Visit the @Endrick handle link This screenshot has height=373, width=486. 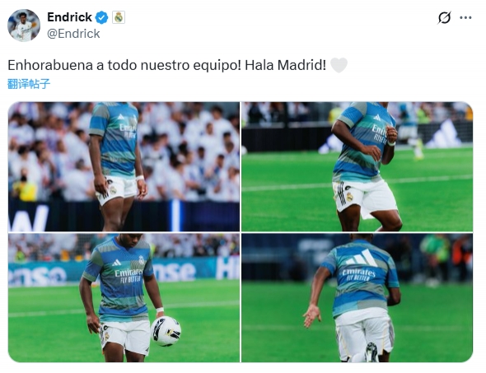[x=73, y=34]
